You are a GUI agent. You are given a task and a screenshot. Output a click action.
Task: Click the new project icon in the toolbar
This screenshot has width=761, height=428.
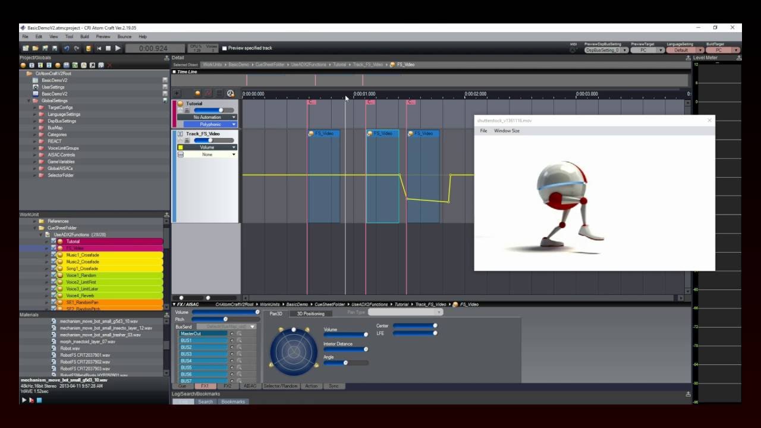point(26,48)
